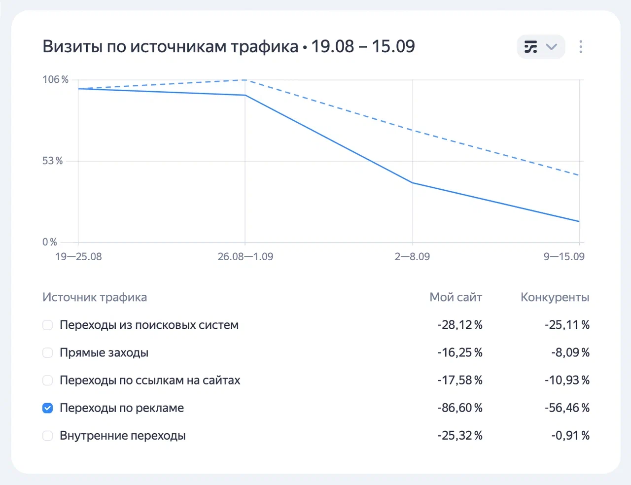Toggle the Внутренние переходы checkbox

click(x=48, y=436)
